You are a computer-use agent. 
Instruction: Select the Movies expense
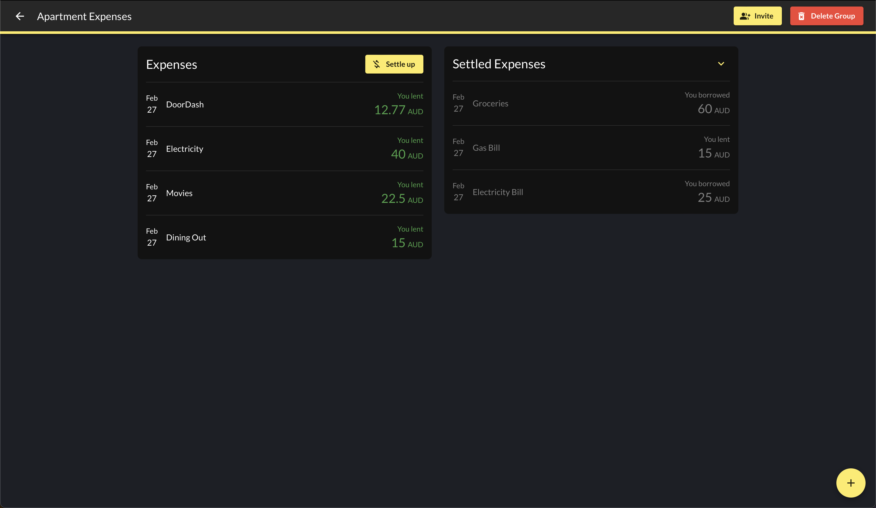coord(284,193)
